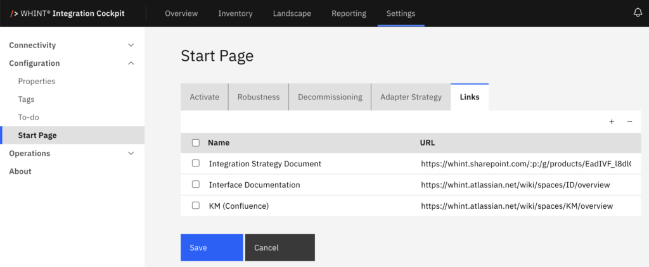This screenshot has height=267, width=649.
Task: Toggle the select-all checkbox in header
Action: tap(196, 143)
